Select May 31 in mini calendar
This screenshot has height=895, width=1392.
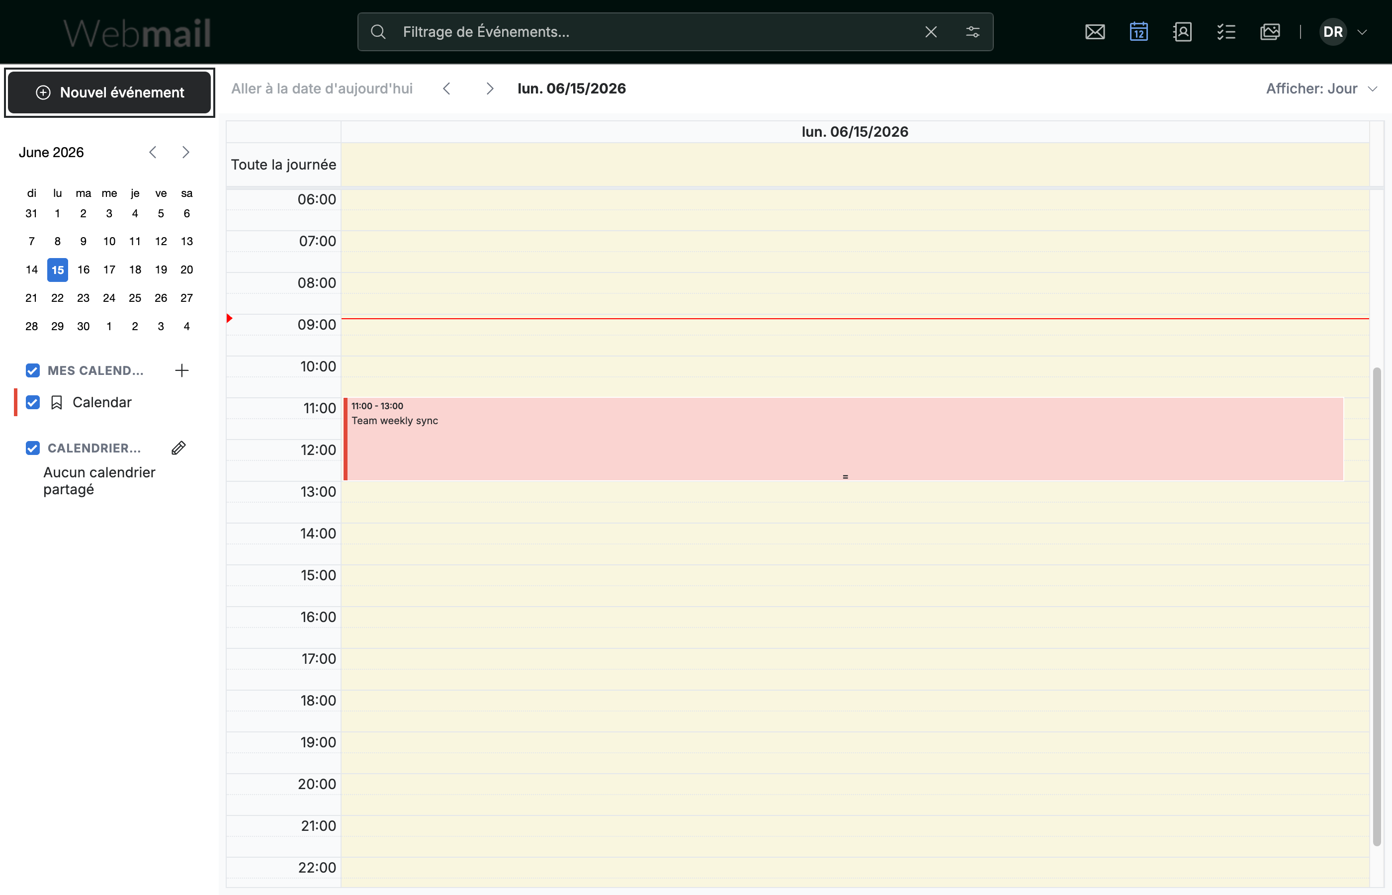click(31, 213)
